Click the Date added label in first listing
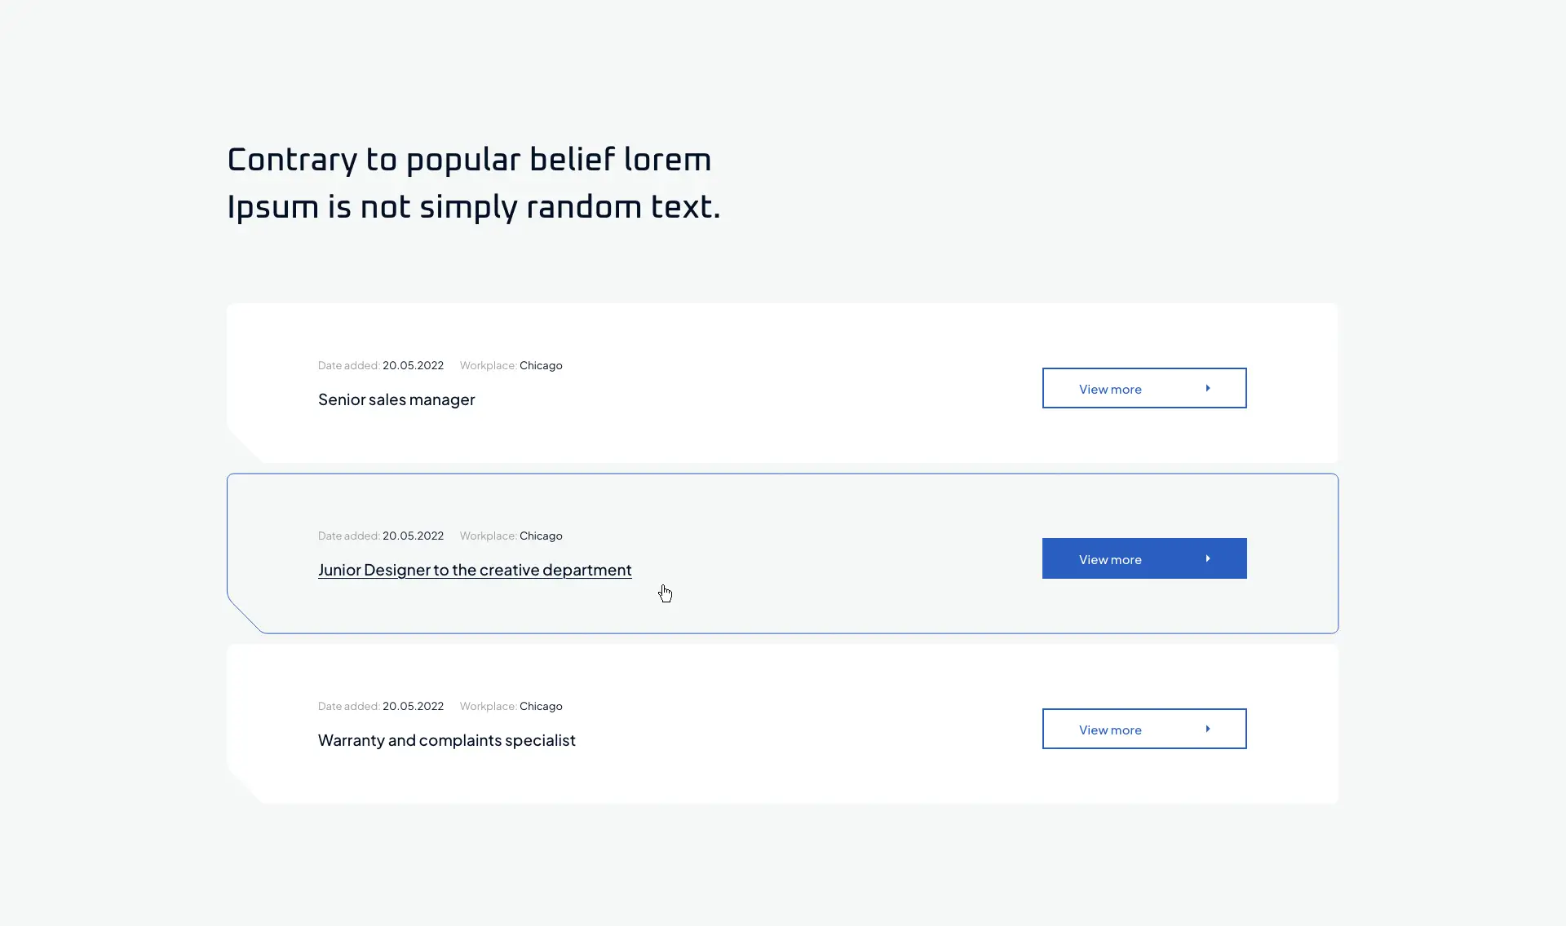Viewport: 1566px width, 926px height. coord(349,365)
